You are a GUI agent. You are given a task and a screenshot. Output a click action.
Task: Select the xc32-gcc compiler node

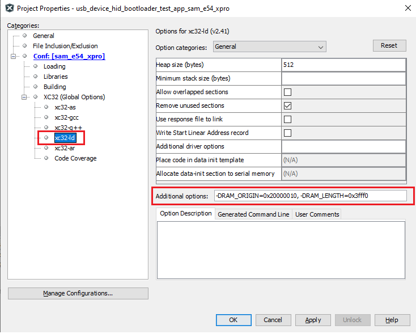tap(66, 117)
